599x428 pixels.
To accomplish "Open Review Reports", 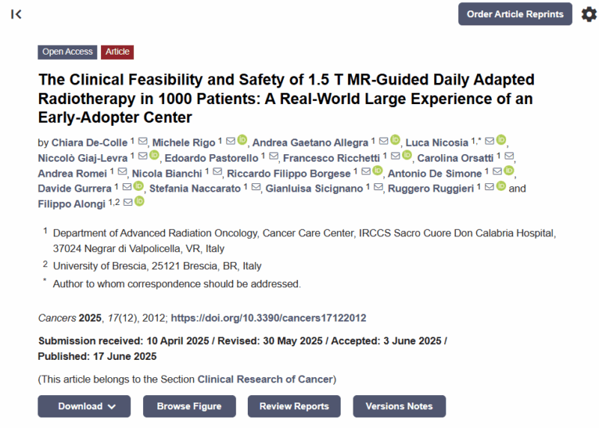I will pyautogui.click(x=294, y=406).
